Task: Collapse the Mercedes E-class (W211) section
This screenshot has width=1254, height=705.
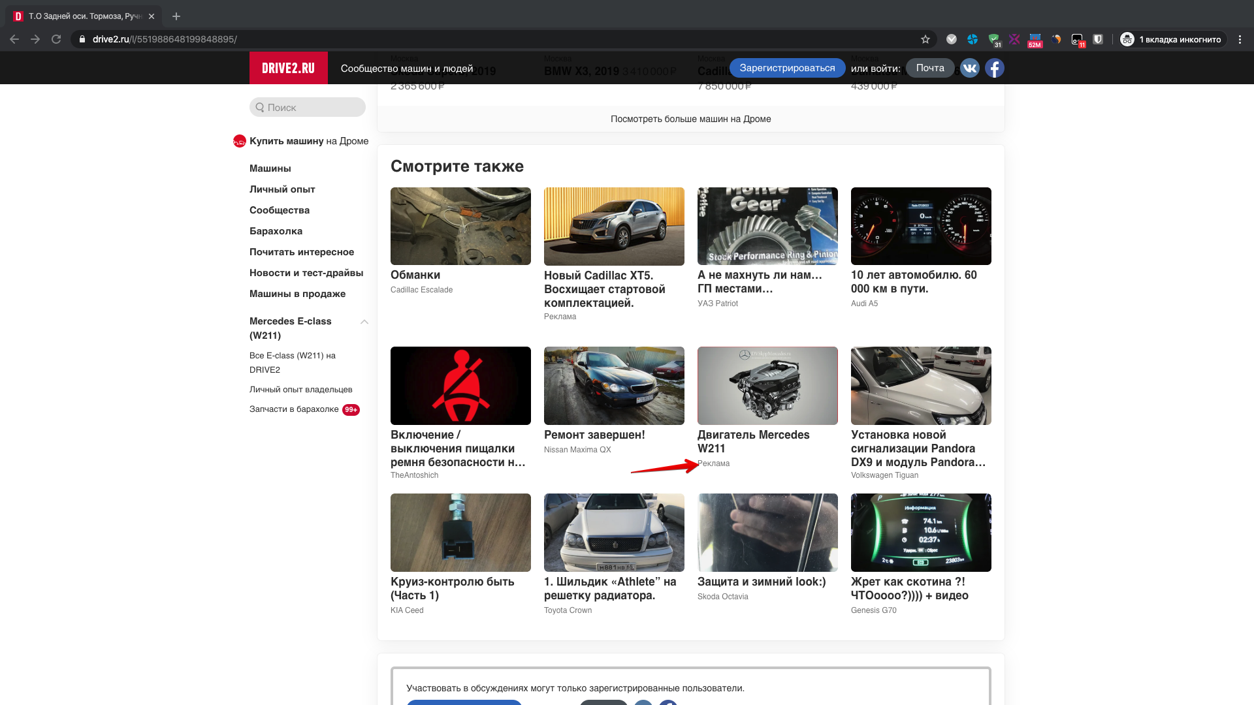Action: click(x=364, y=322)
